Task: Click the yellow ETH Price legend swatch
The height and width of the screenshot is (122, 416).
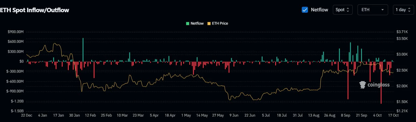Action: [209, 24]
